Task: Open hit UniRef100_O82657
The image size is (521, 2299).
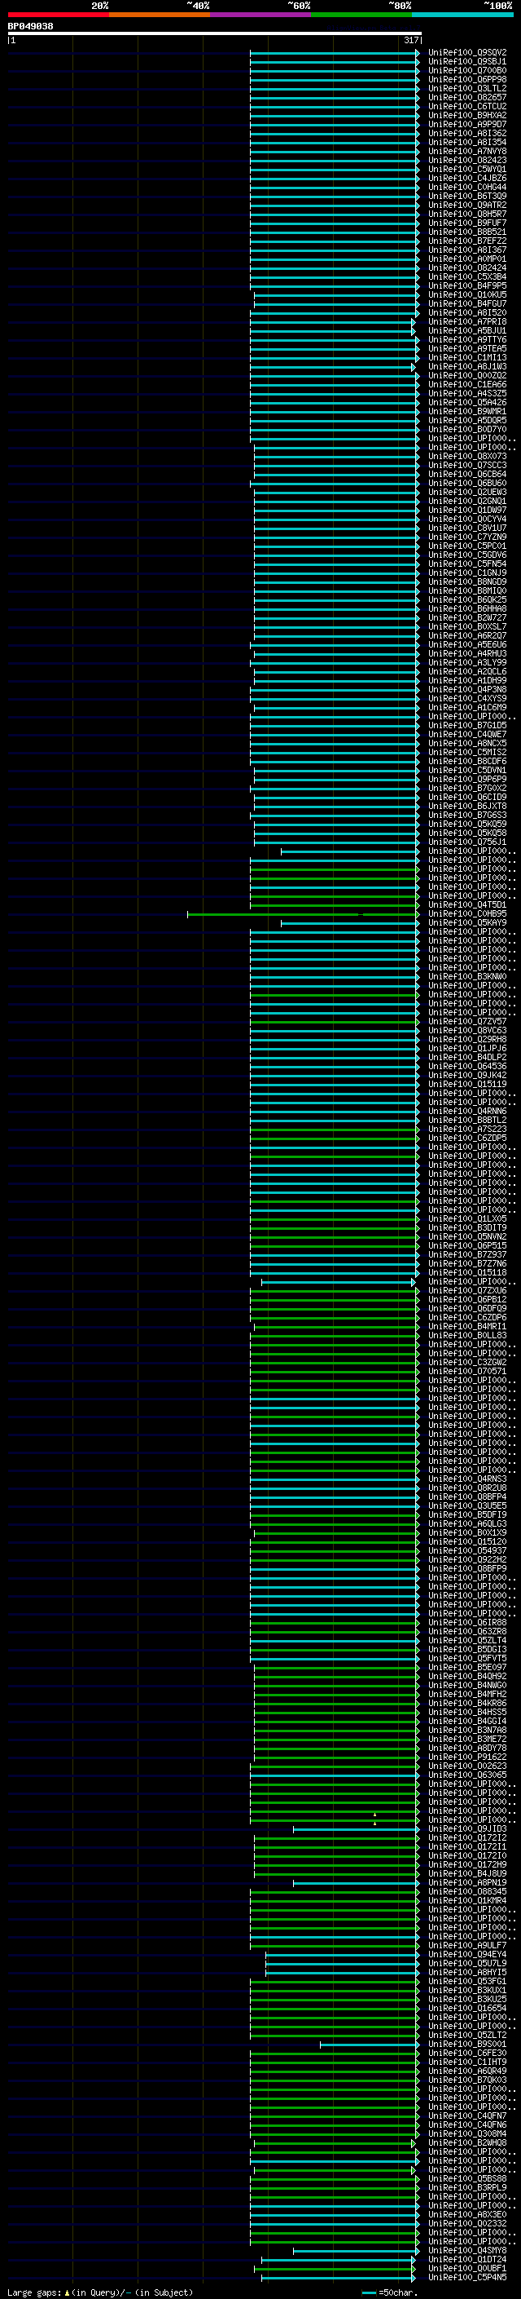Action: coord(467,97)
